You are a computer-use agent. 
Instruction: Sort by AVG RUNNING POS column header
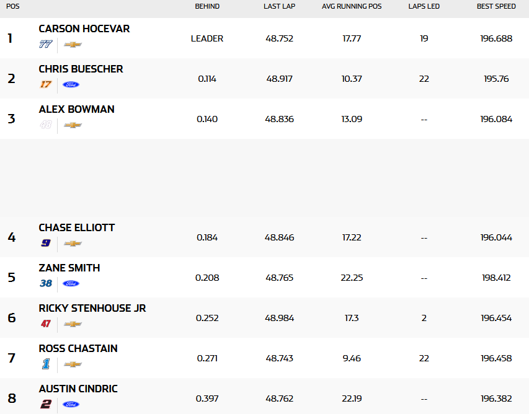point(352,7)
